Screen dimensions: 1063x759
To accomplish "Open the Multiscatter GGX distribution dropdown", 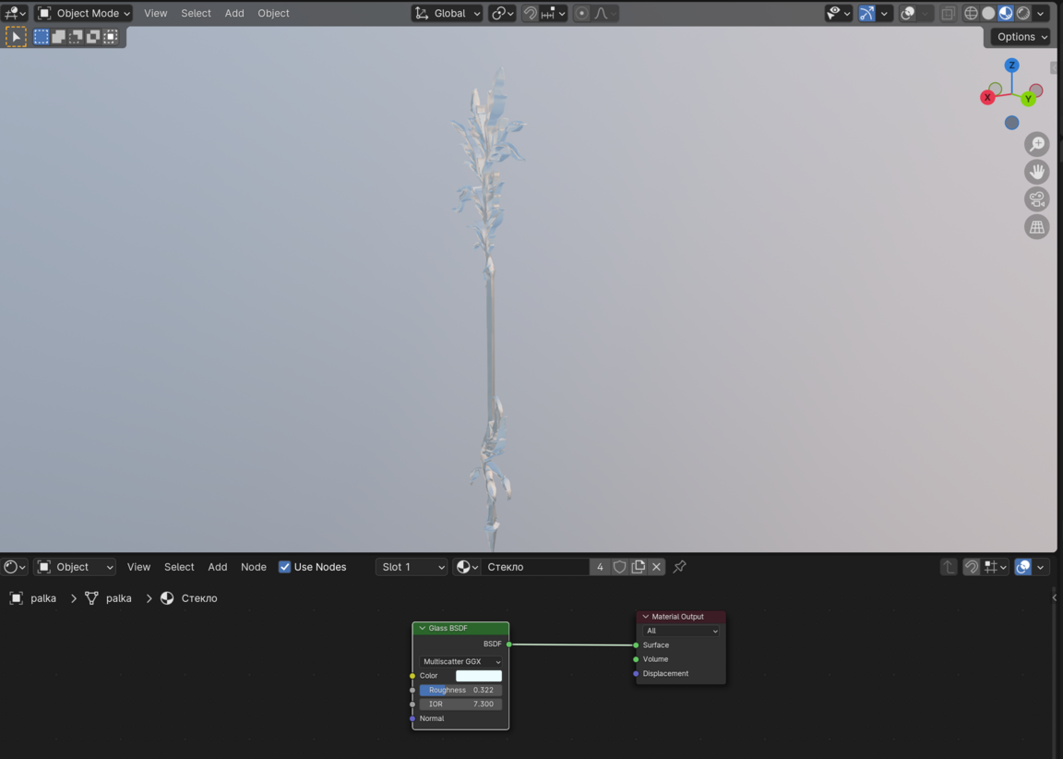I will (461, 661).
